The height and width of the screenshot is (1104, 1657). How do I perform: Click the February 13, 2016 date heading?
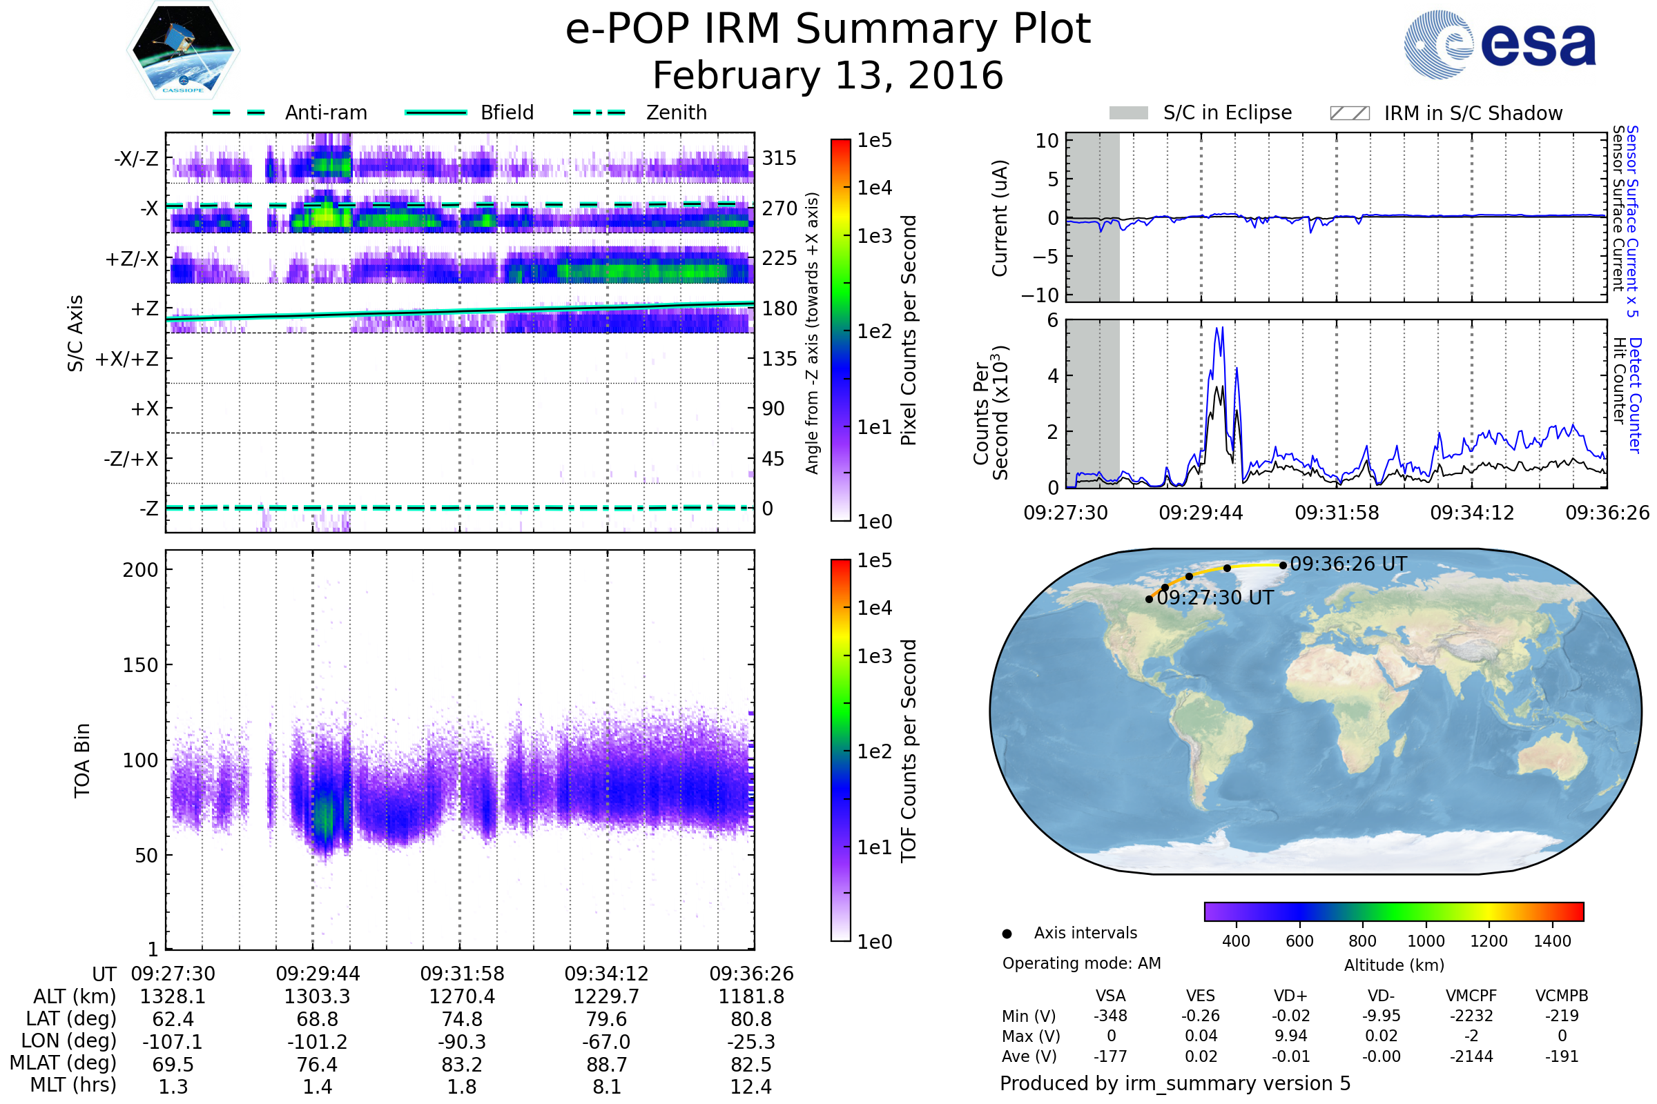tap(828, 75)
